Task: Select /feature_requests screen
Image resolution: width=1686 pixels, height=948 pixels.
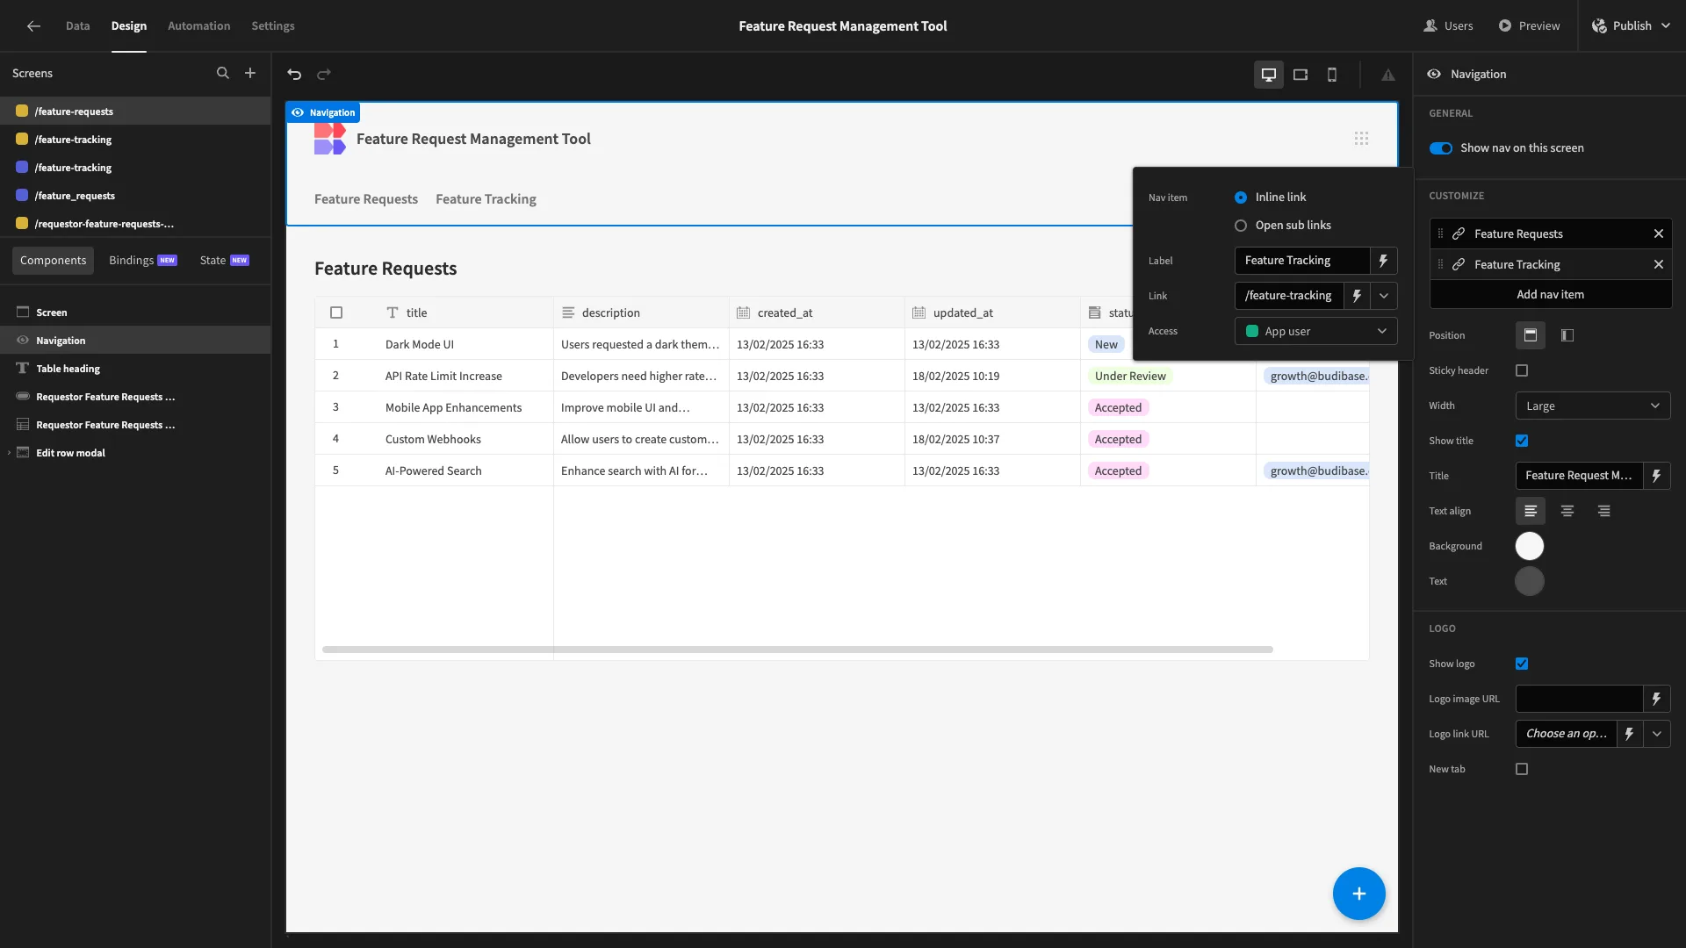Action: 135,196
